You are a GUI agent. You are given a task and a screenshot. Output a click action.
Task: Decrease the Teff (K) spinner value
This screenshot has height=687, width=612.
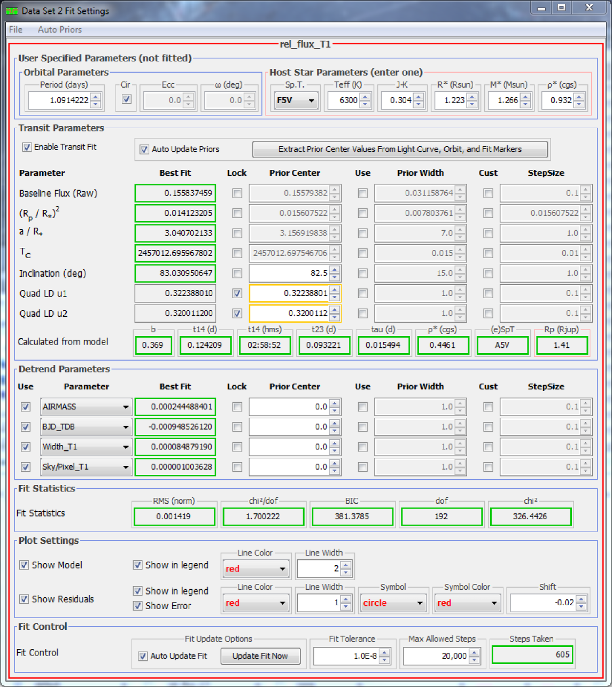click(365, 104)
